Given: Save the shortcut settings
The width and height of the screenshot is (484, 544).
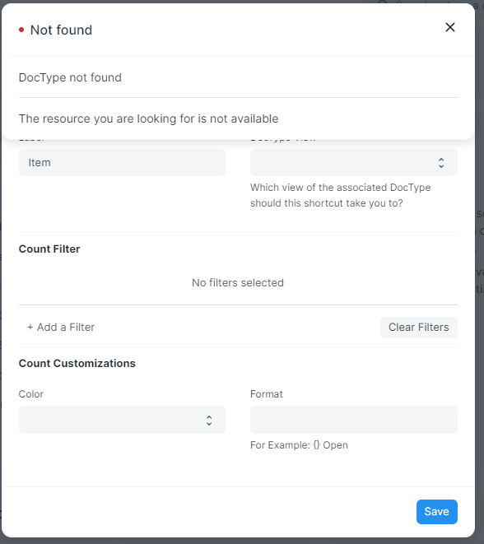Looking at the screenshot, I should [437, 511].
